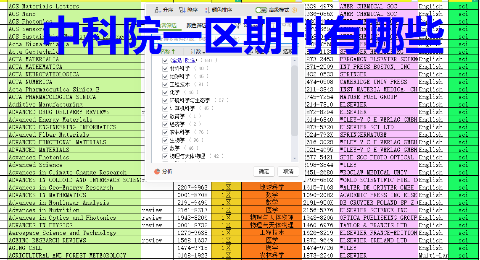The height and width of the screenshot is (260, 480).
Task: Switch to the 颜色筛选 tab
Action: [x=196, y=25]
